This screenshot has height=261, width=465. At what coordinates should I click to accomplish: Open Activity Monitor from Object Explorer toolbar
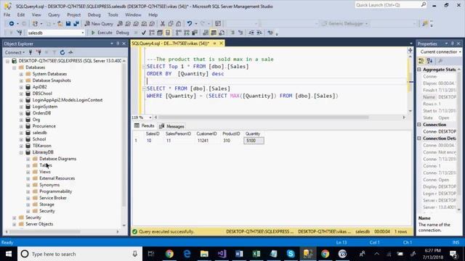tap(70, 52)
